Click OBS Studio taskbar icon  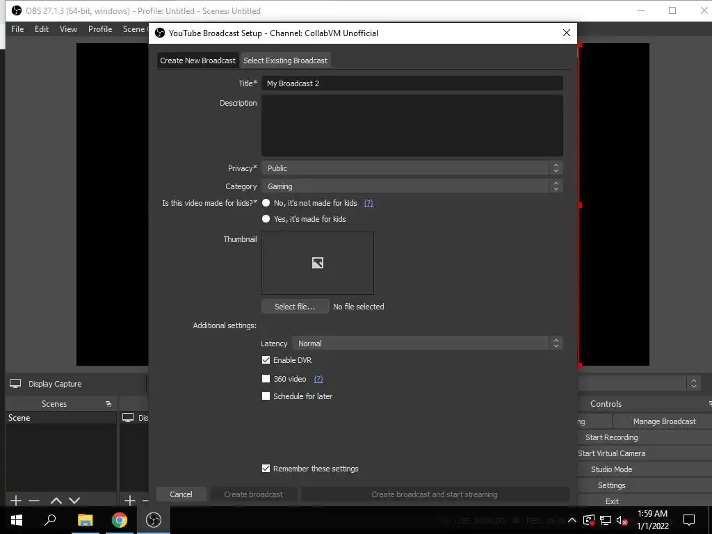(x=154, y=520)
